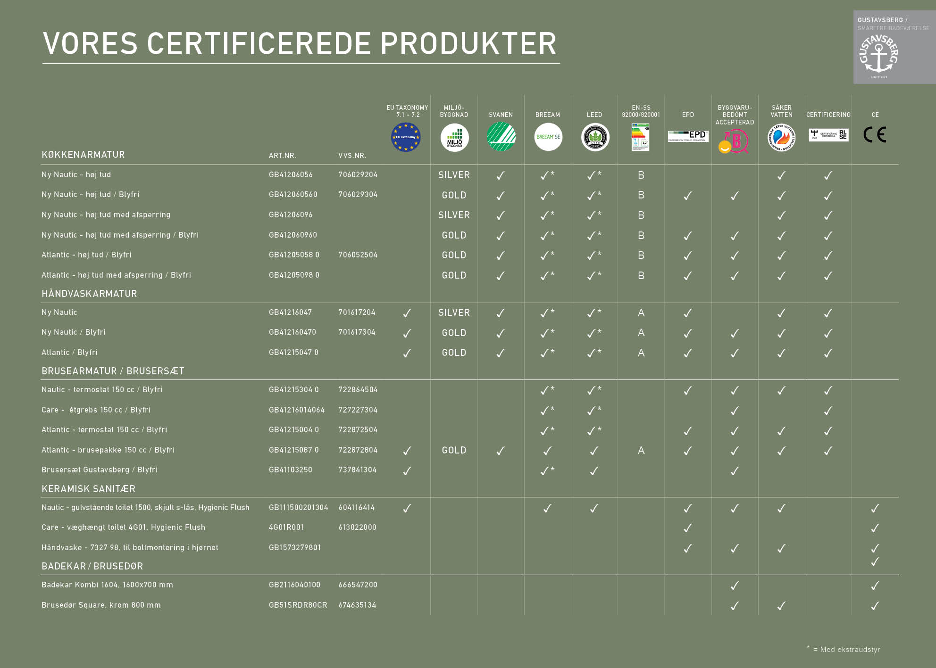Screen dimensions: 936x668
Task: Select Atlantic - termostat 150 cc / Blyfri
Action: tap(104, 429)
